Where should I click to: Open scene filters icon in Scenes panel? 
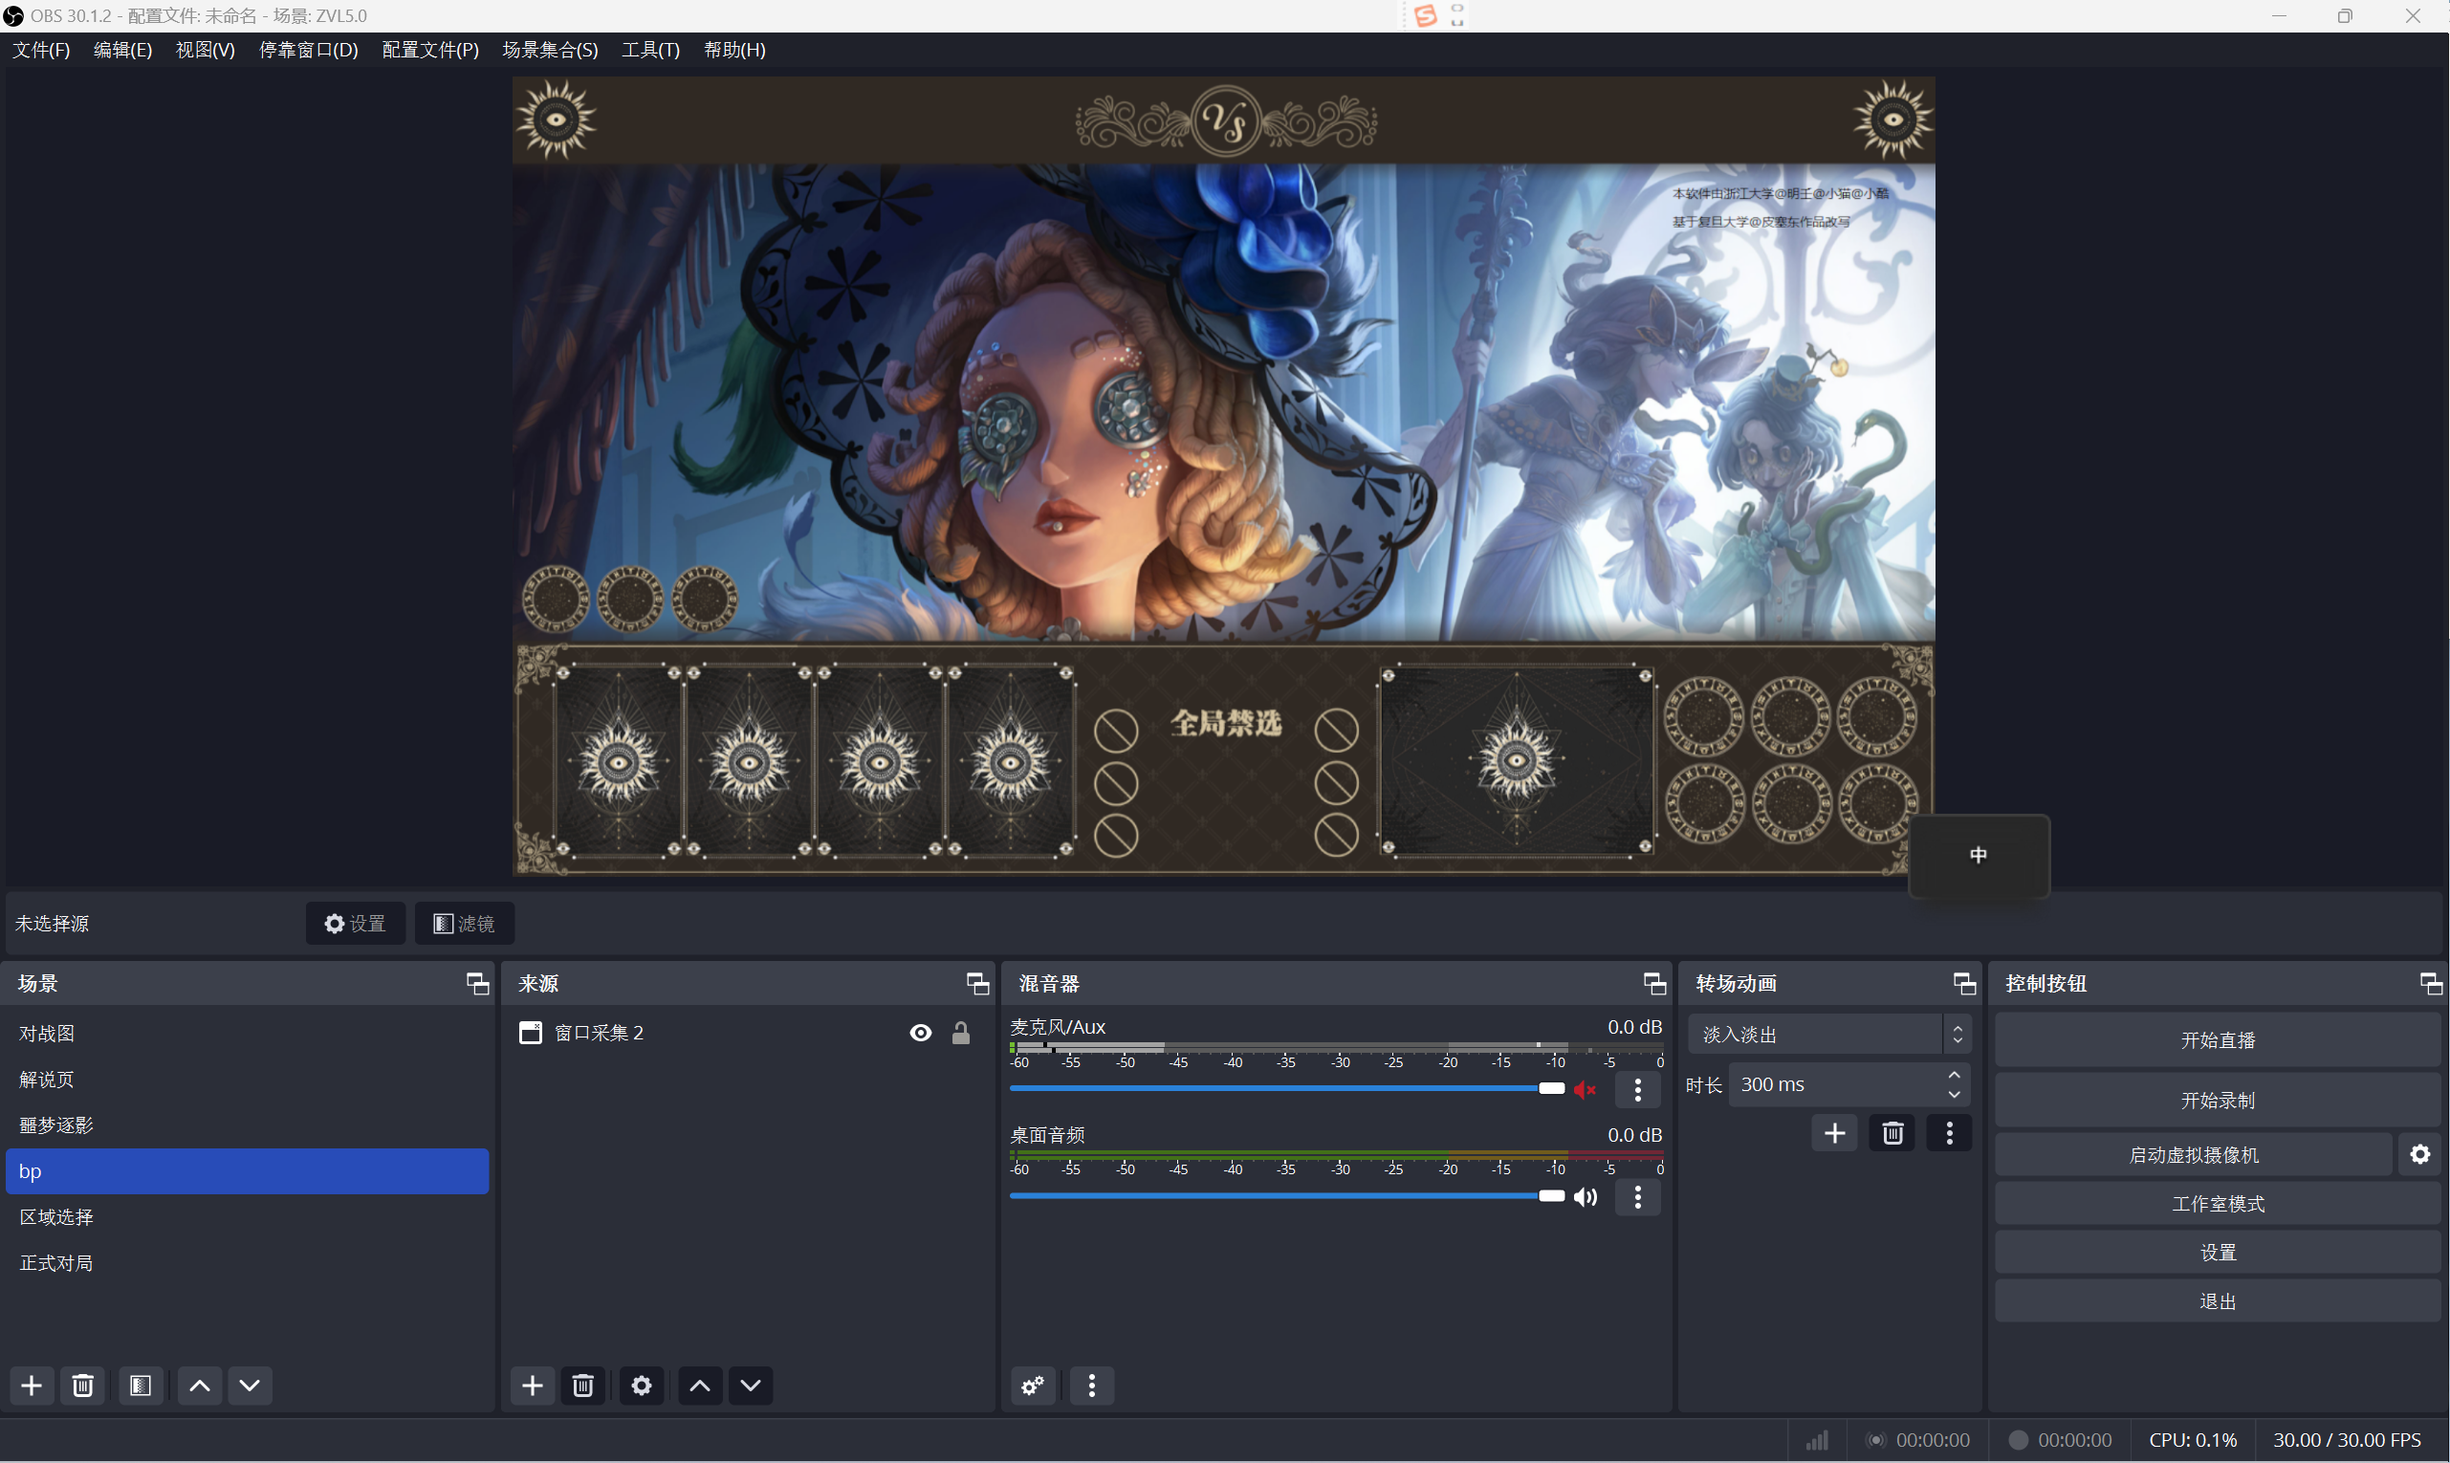click(x=141, y=1386)
